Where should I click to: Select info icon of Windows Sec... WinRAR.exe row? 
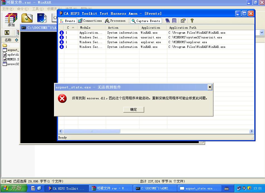[62, 47]
